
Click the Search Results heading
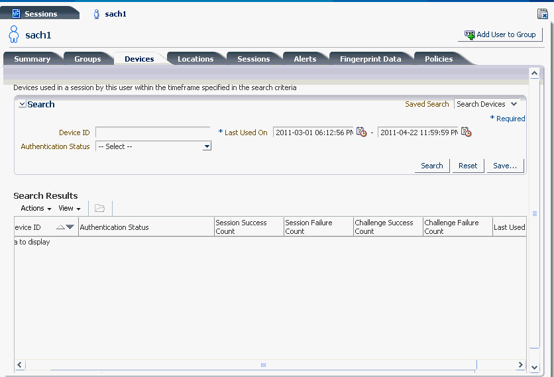coord(46,195)
